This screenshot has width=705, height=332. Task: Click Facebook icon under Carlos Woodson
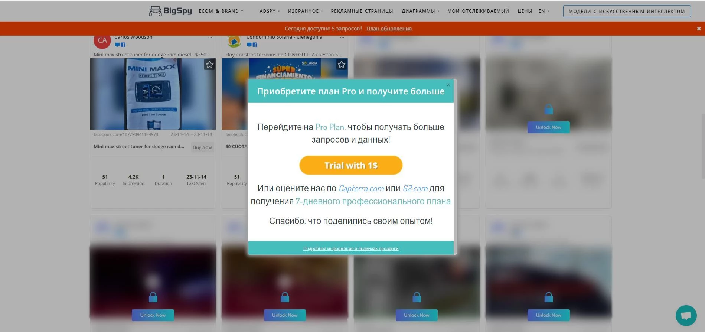(x=123, y=45)
